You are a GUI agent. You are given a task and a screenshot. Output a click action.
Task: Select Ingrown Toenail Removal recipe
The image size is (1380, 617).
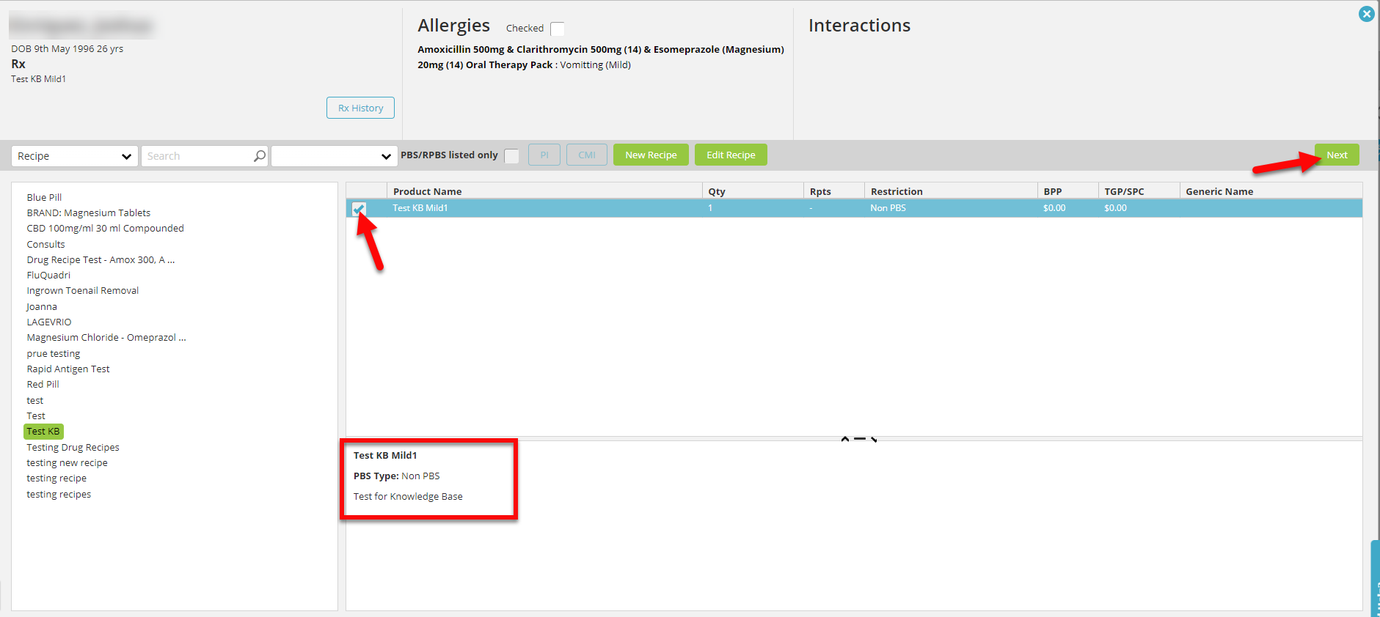tap(83, 290)
